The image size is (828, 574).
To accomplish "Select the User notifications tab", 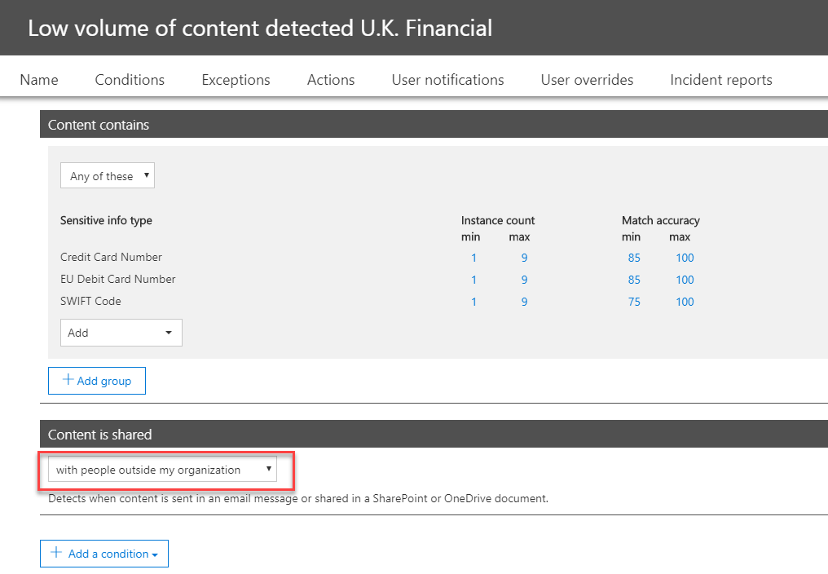I will (447, 80).
